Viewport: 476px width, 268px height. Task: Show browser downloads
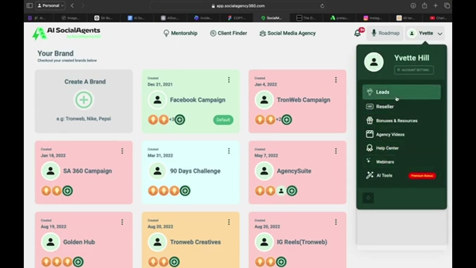(x=413, y=6)
